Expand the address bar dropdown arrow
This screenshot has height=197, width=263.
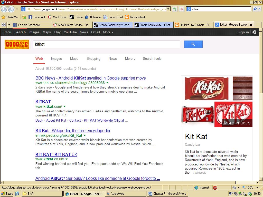168,9
